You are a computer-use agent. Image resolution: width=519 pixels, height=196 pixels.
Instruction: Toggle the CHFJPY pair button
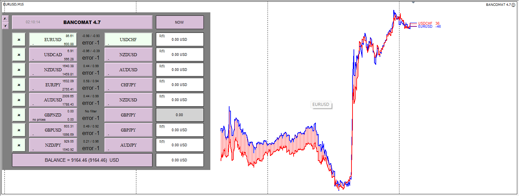128,85
